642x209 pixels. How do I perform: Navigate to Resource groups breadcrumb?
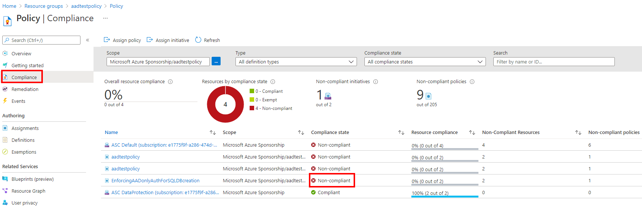[44, 6]
